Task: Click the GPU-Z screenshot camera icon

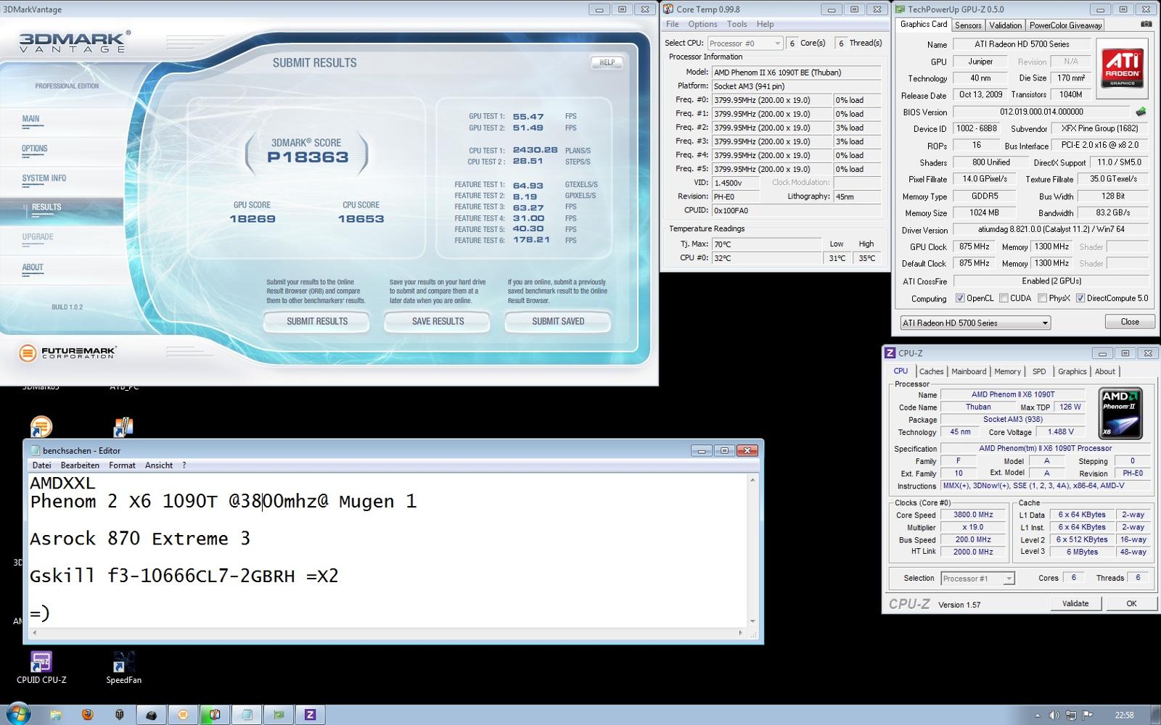Action: (x=1146, y=24)
